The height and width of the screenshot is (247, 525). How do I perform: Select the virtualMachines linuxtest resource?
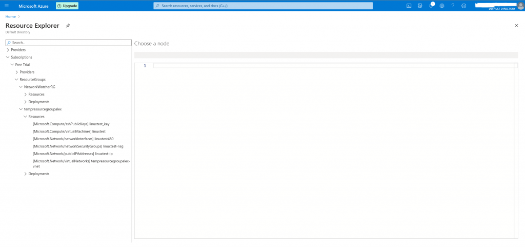pyautogui.click(x=69, y=131)
